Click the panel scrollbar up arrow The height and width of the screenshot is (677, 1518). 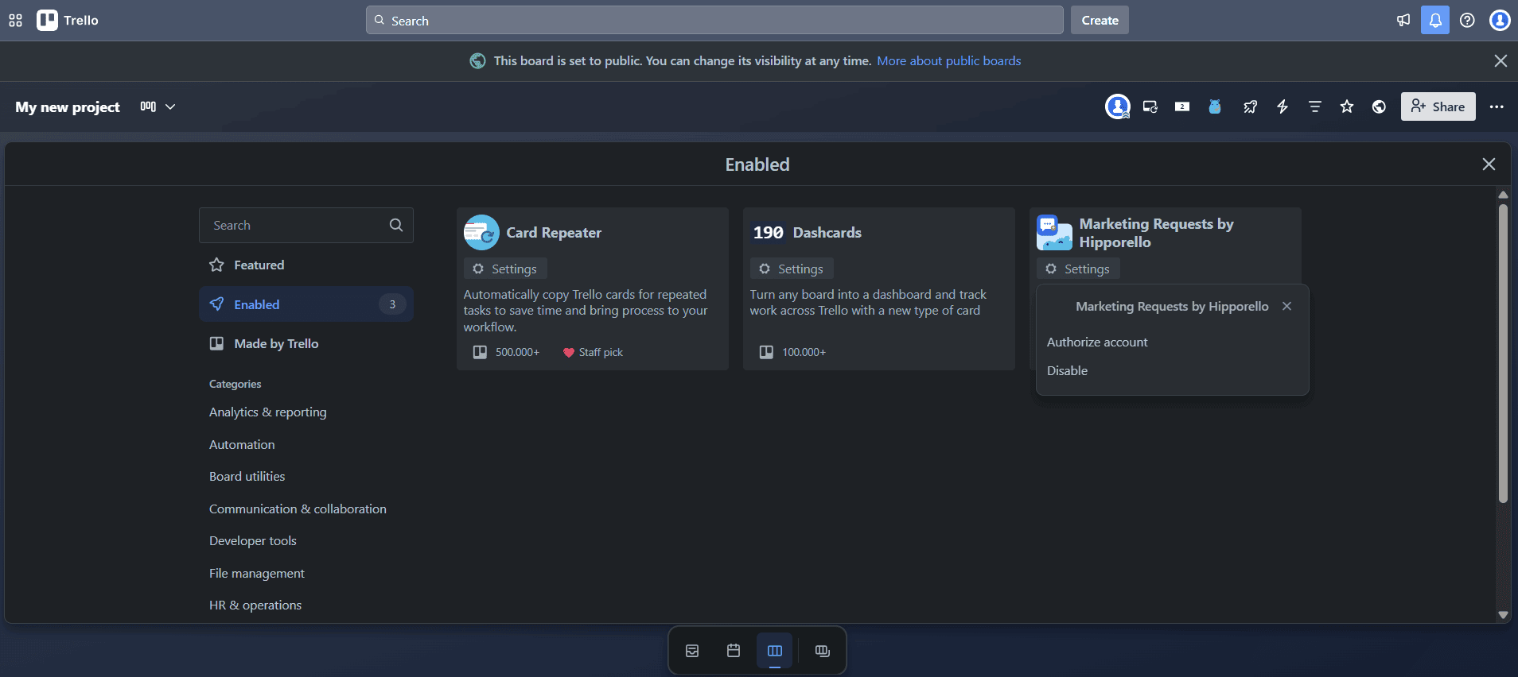(x=1503, y=195)
